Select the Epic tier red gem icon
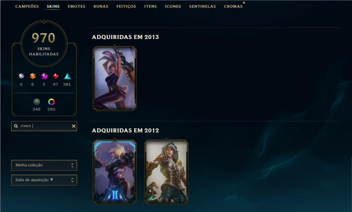The width and height of the screenshot is (352, 212). click(x=56, y=76)
